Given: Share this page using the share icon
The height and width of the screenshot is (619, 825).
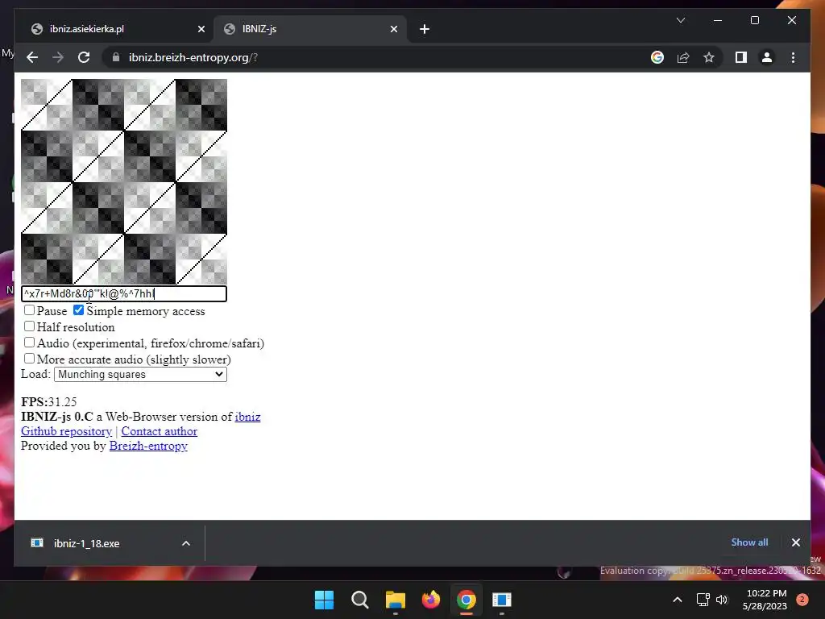Looking at the screenshot, I should click(683, 57).
